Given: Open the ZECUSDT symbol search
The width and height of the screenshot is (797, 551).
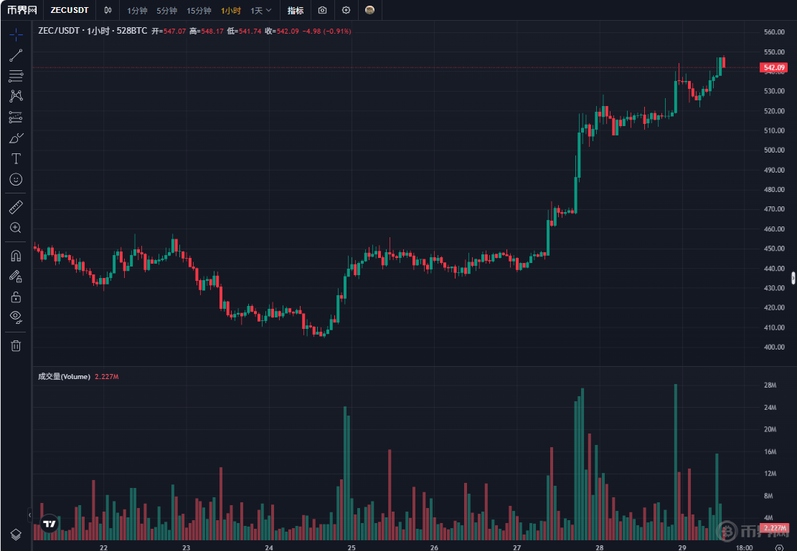Looking at the screenshot, I should (70, 10).
